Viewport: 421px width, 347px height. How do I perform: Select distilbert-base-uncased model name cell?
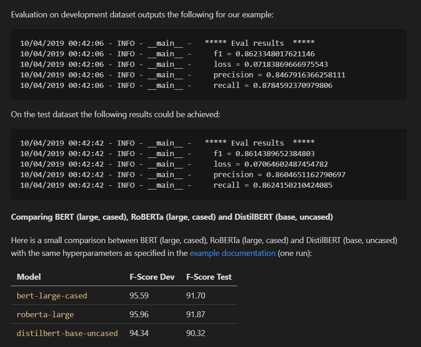[67, 333]
